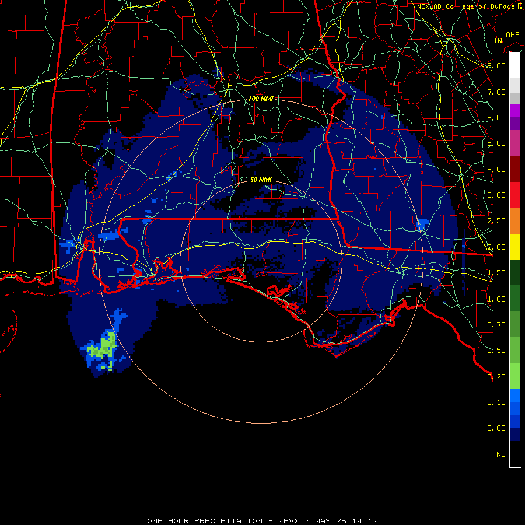Click the [IN] units label
Viewport: 525px width, 525px height.
click(497, 40)
